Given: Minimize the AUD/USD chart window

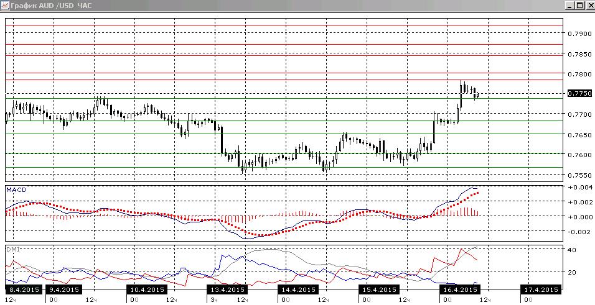Looking at the screenshot, I should point(569,6).
